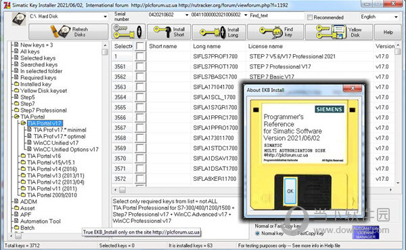This screenshot has width=406, height=250.
Task: Open In selected folder tree item
Action: coord(41,70)
